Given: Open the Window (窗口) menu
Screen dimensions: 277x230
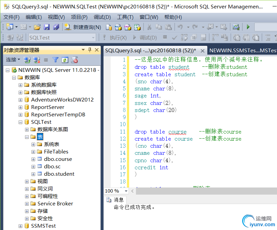Looking at the screenshot, I should [149, 17].
